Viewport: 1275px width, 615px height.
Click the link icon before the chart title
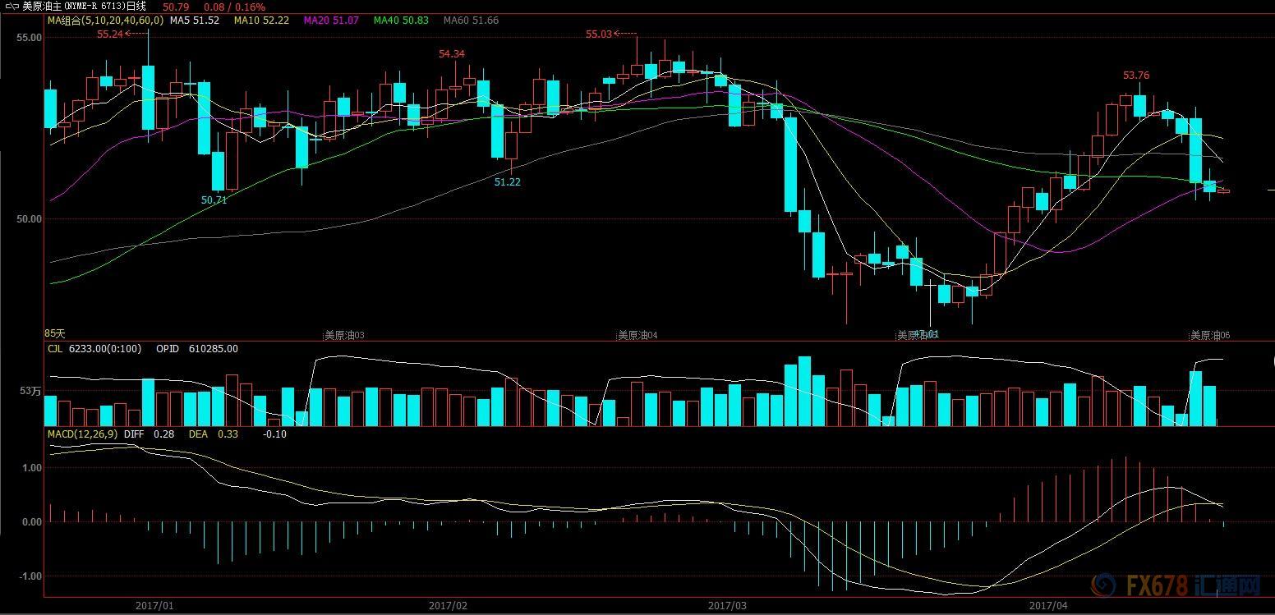pyautogui.click(x=12, y=6)
